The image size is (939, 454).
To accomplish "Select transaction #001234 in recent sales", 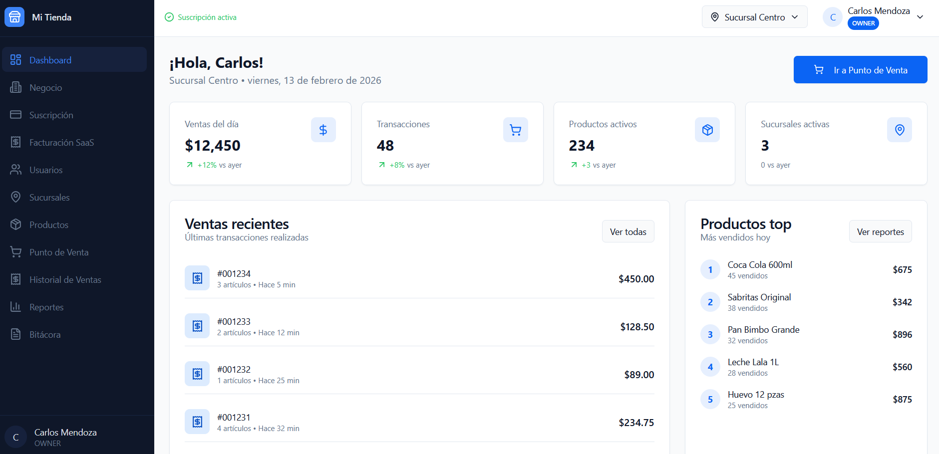I will (419, 278).
